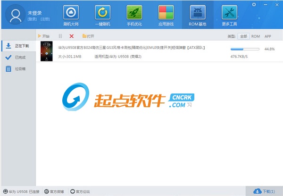
Task: Filter type by 全部
Action: pyautogui.click(x=243, y=36)
